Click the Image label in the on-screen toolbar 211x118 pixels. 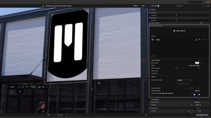pos(12,87)
